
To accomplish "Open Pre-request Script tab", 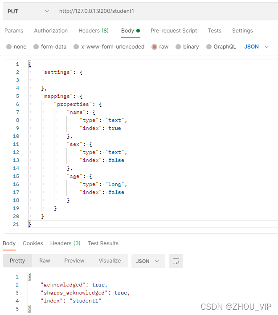I will tap(174, 31).
